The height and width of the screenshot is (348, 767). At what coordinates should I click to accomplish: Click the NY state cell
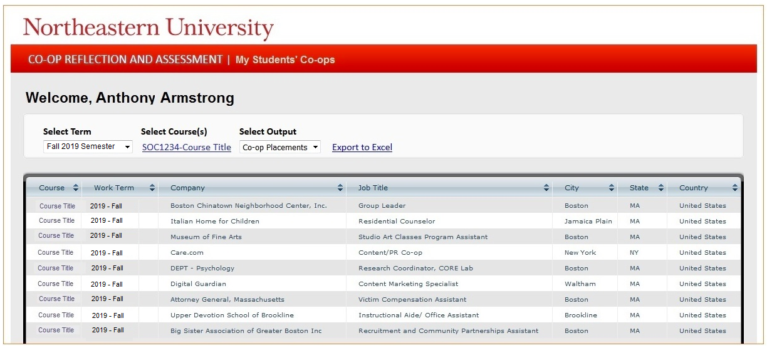click(x=634, y=252)
